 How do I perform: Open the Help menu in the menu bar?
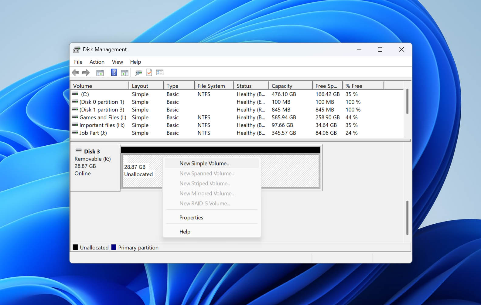tap(135, 62)
